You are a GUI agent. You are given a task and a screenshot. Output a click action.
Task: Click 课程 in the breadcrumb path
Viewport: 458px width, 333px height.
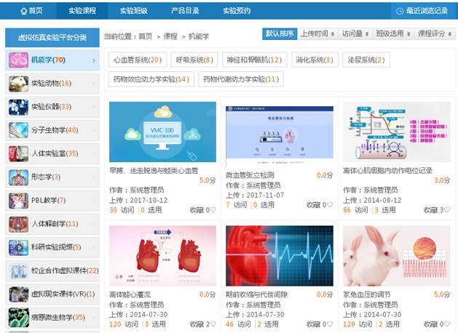(x=170, y=36)
